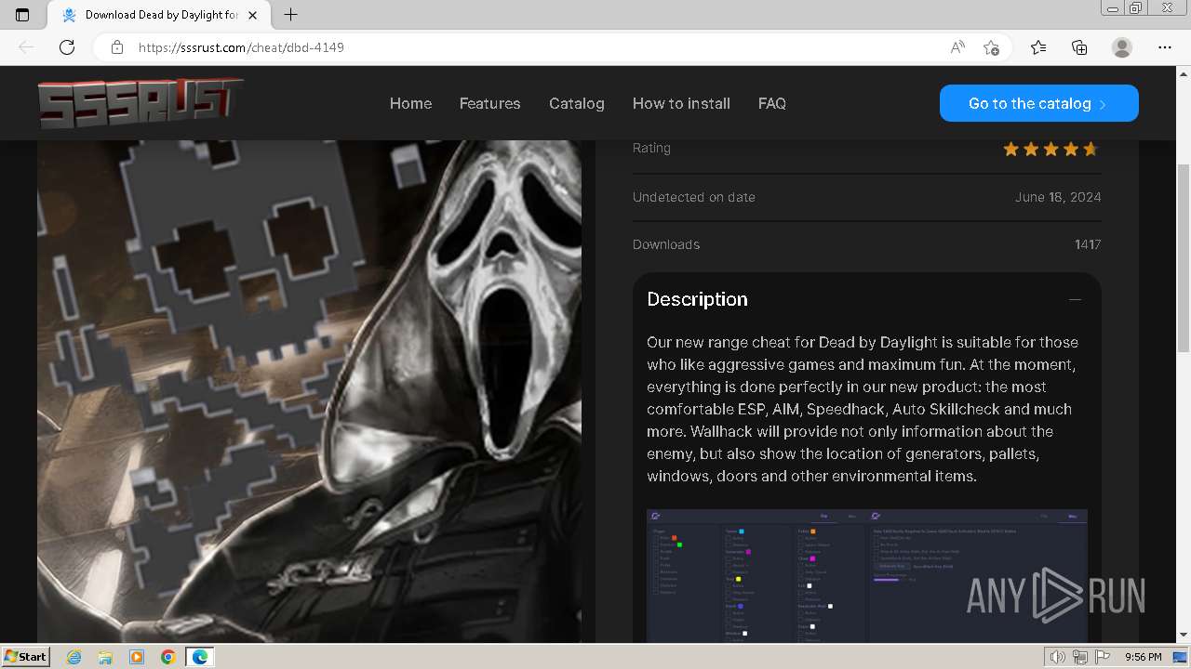Open Collections panel
Viewport: 1191px width, 669px height.
[1079, 47]
